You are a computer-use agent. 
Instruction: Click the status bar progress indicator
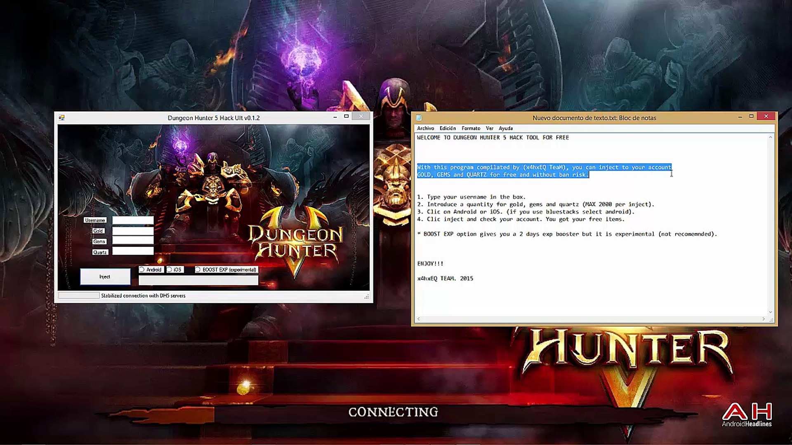point(79,295)
